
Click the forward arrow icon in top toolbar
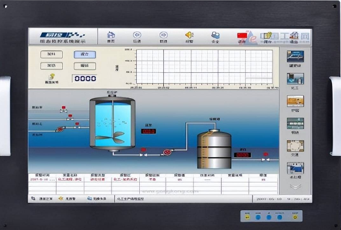[x=163, y=35]
